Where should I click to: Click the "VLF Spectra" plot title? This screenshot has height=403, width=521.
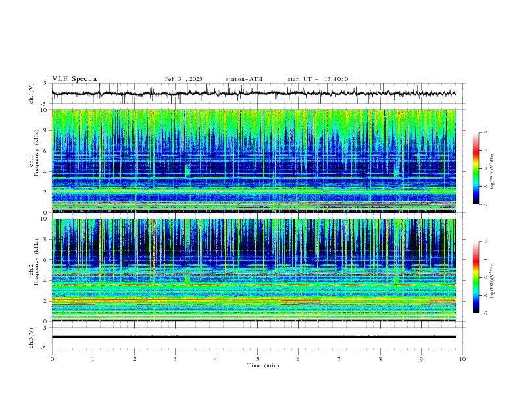pyautogui.click(x=74, y=79)
